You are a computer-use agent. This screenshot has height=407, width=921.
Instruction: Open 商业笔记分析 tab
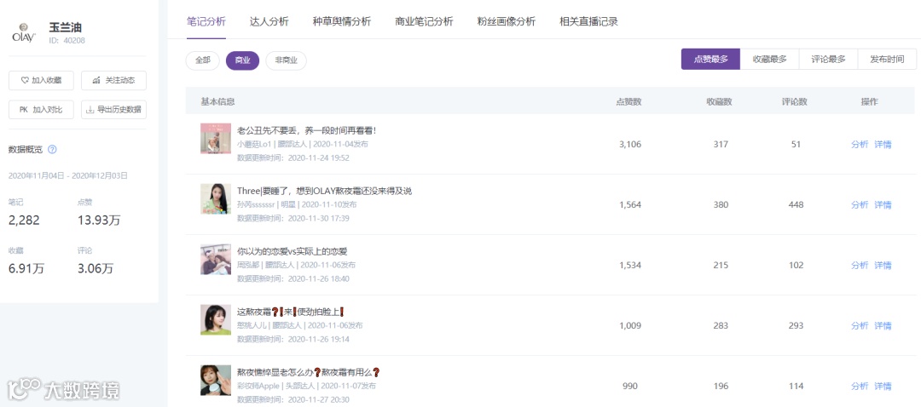(x=424, y=21)
